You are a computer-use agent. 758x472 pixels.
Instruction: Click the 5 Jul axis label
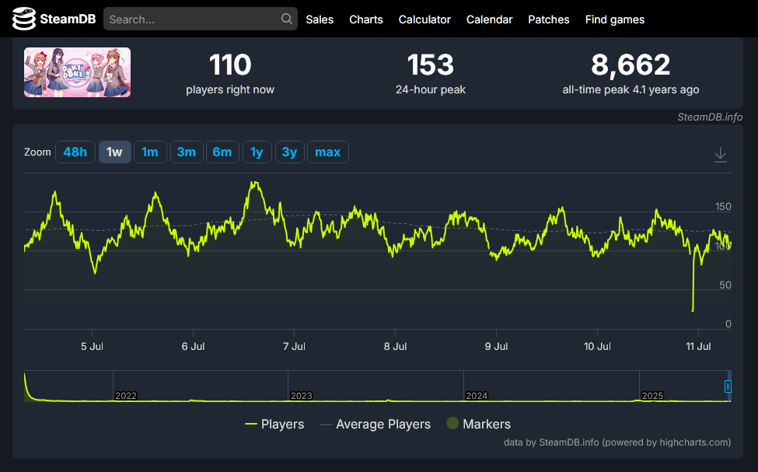[x=92, y=346]
